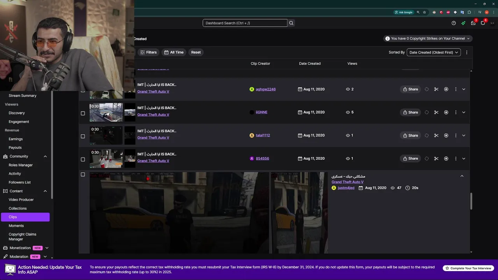The image size is (498, 280).
Task: Open the justm4jed creator link
Action: tap(346, 188)
